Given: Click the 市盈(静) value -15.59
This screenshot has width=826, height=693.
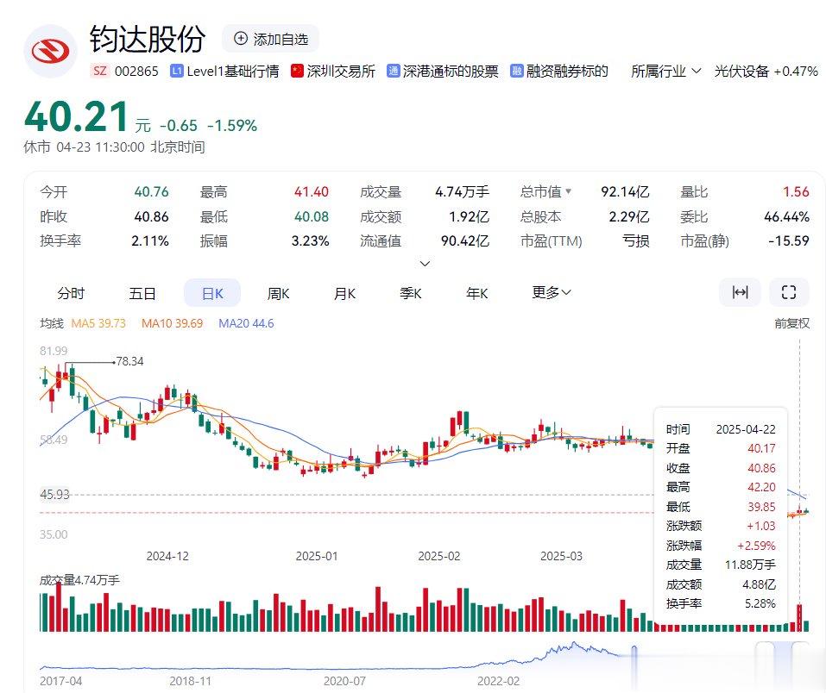Looking at the screenshot, I should (x=789, y=241).
